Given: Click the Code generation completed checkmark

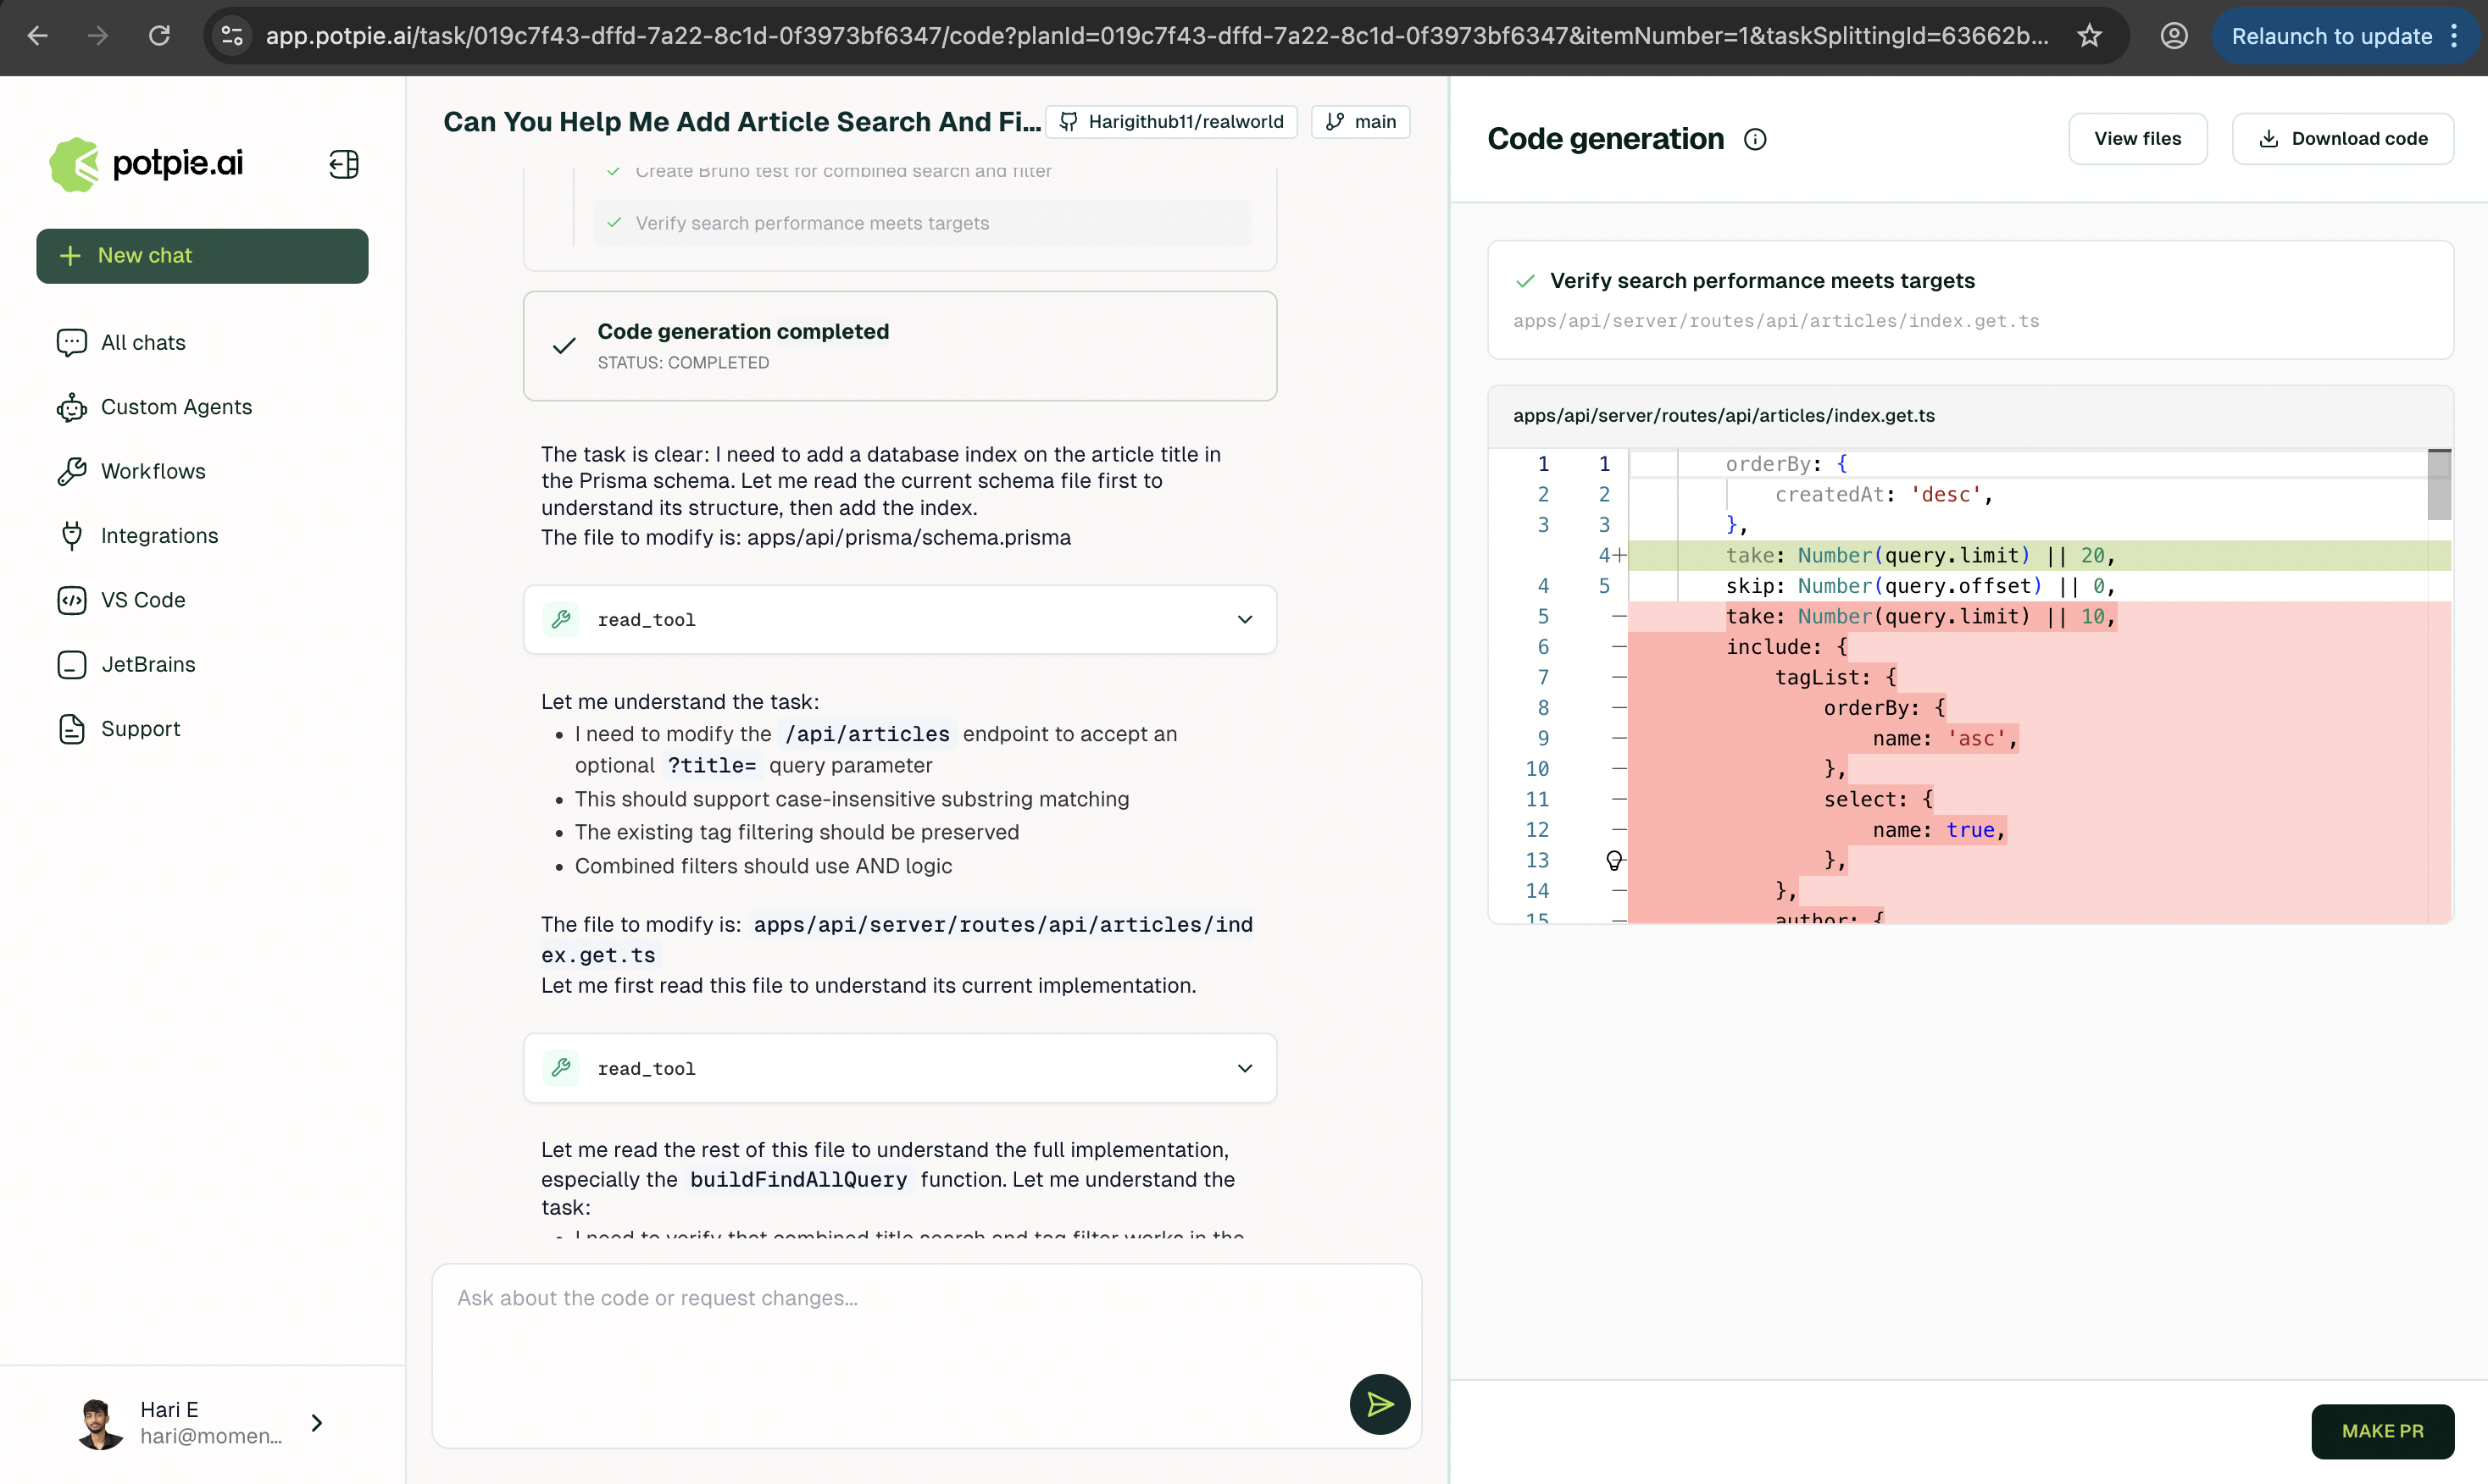Looking at the screenshot, I should coord(564,346).
